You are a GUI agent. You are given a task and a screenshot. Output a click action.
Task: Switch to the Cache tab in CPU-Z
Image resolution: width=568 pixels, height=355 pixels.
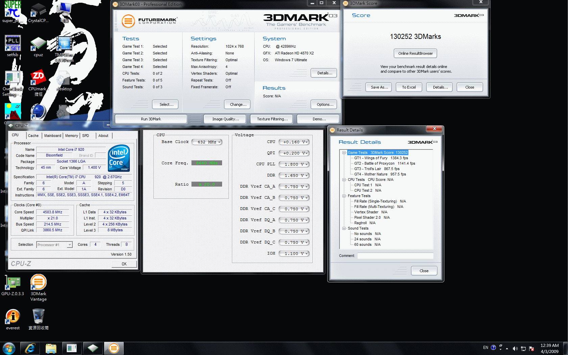click(33, 136)
